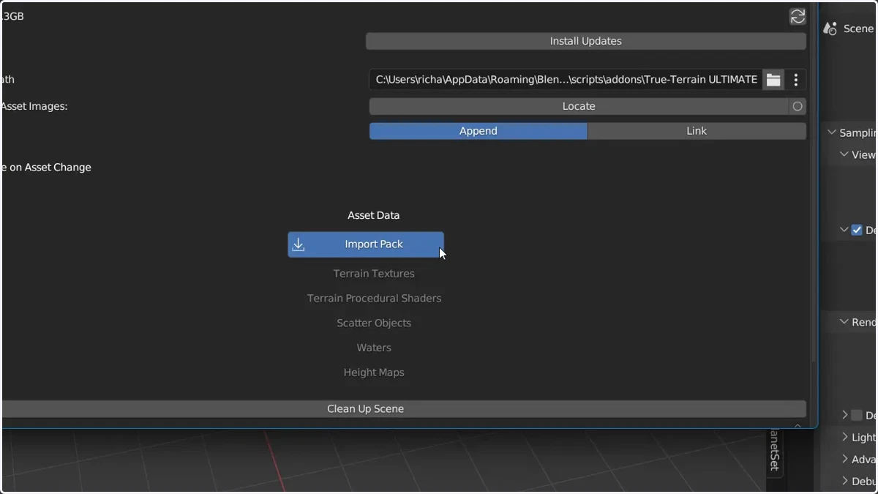The image size is (878, 494).
Task: Click Locate button for Asset Images
Action: [x=579, y=106]
